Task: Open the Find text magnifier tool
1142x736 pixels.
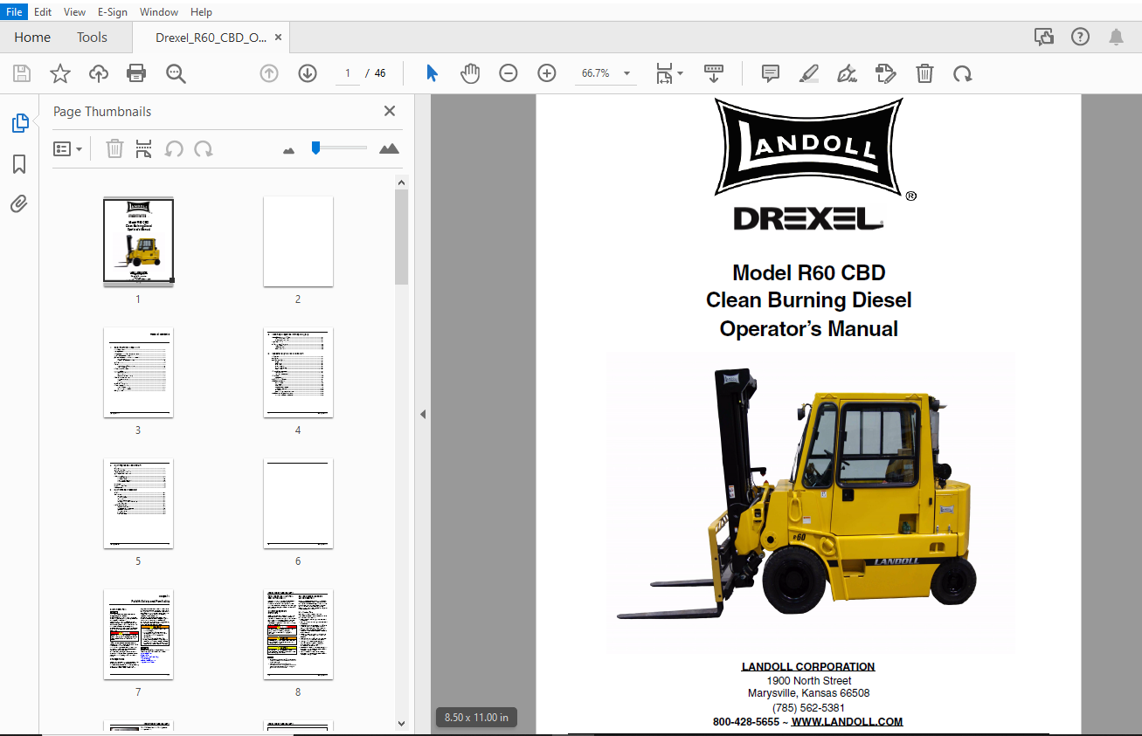Action: coord(176,73)
